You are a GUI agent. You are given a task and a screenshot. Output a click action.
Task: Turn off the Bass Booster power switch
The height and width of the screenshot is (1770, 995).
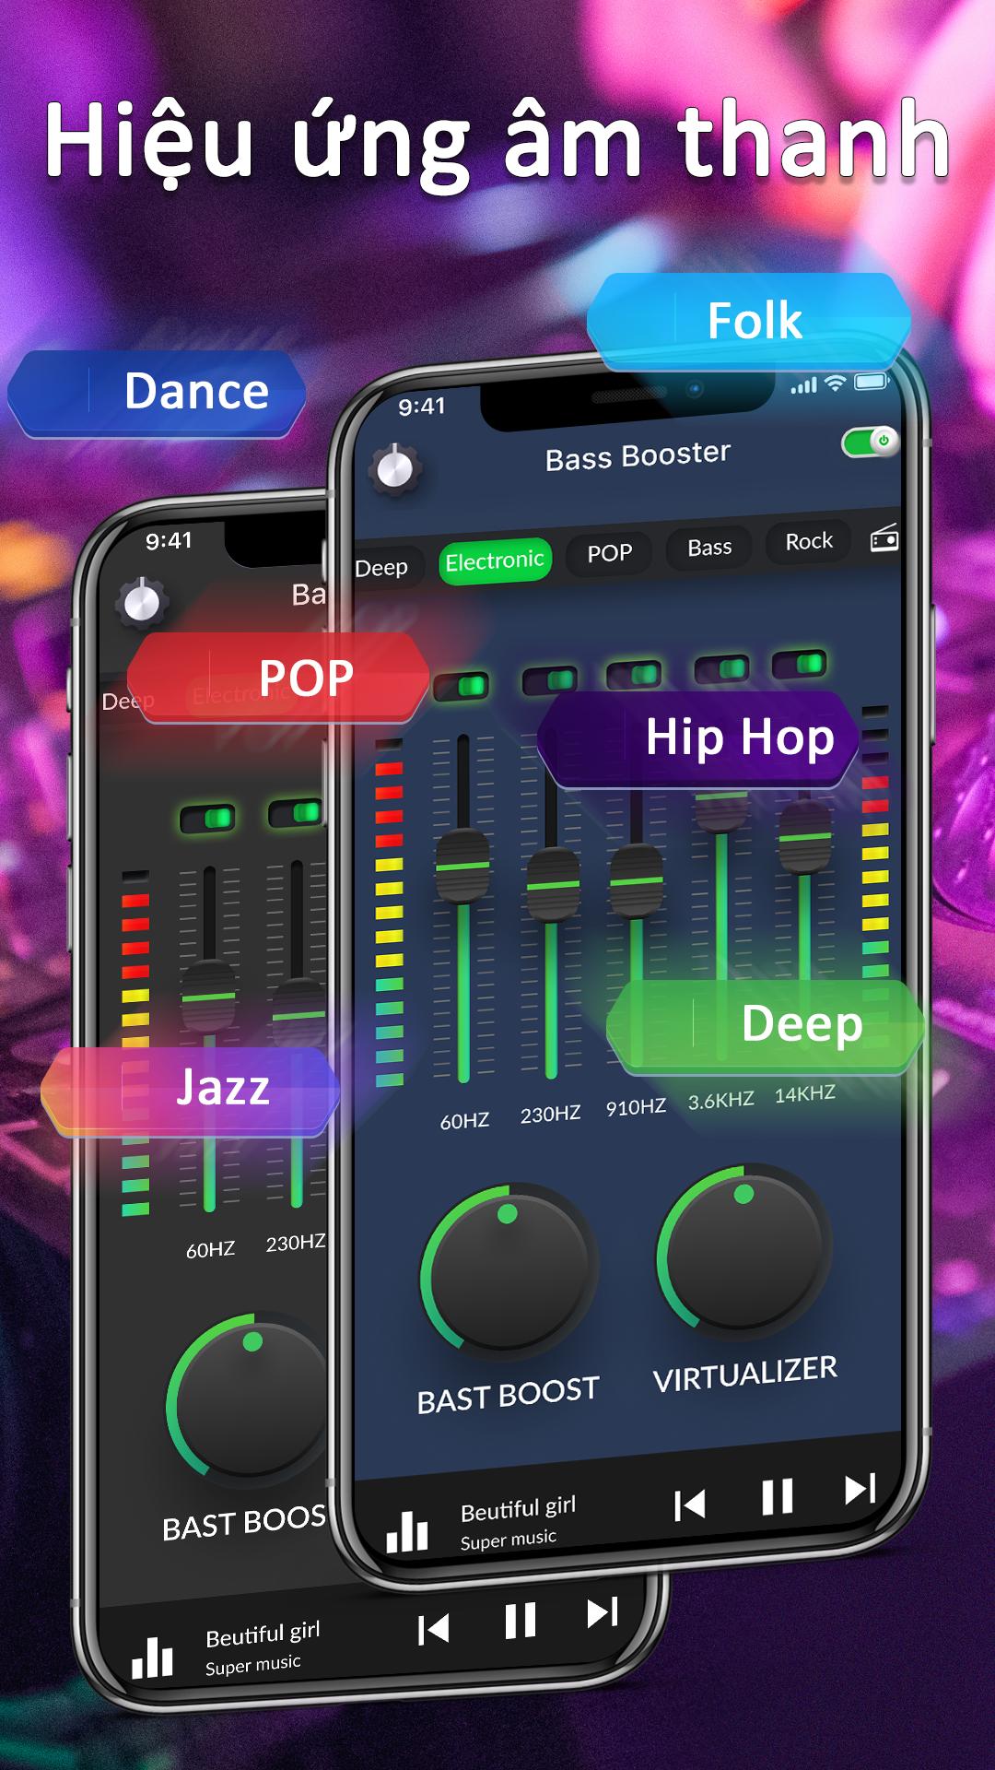(x=869, y=442)
